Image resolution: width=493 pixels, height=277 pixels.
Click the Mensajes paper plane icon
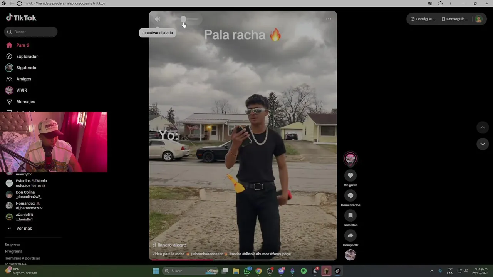click(9, 102)
